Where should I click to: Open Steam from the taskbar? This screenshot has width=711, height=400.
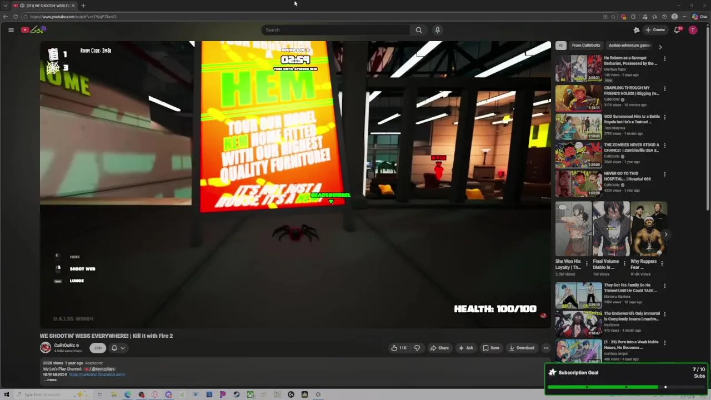click(237, 394)
